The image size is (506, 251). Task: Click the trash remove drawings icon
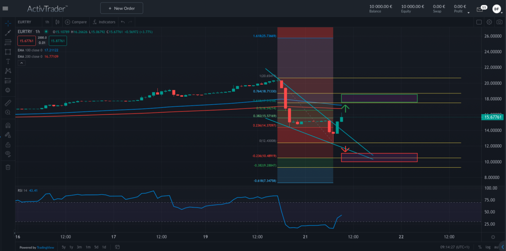click(x=8, y=167)
